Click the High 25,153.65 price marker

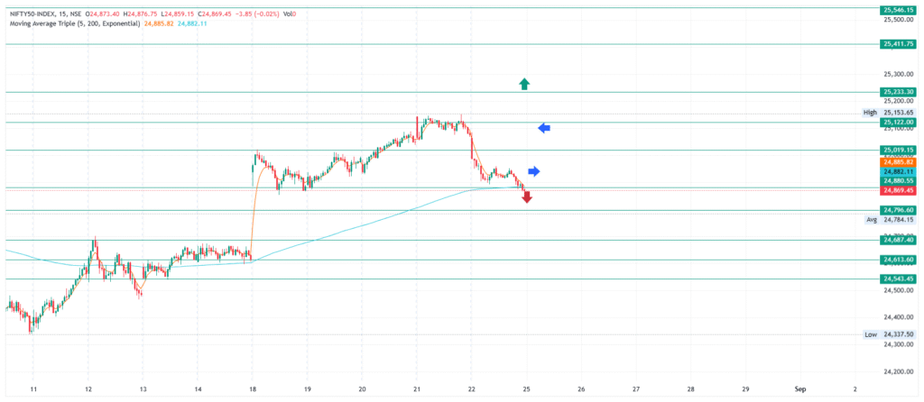(889, 113)
